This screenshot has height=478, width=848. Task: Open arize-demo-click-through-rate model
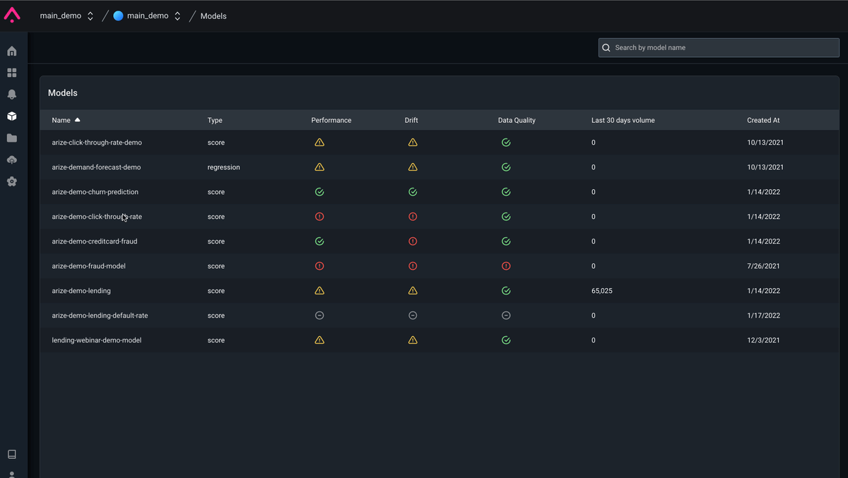point(97,217)
